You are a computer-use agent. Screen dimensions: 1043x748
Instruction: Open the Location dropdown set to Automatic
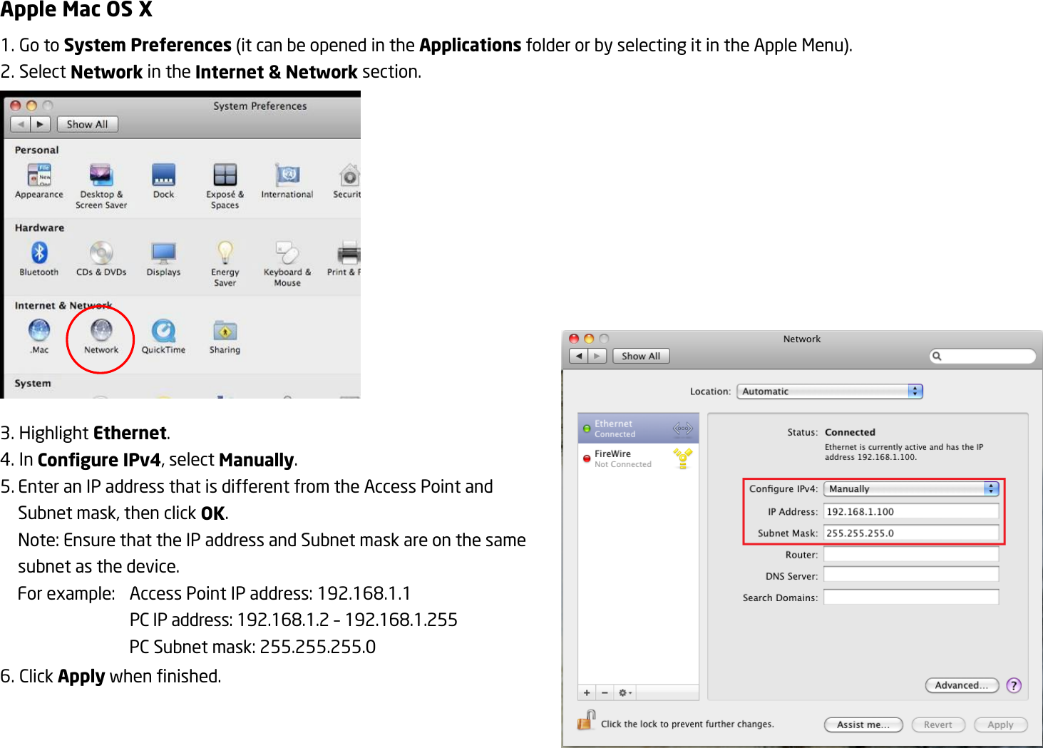pos(830,391)
